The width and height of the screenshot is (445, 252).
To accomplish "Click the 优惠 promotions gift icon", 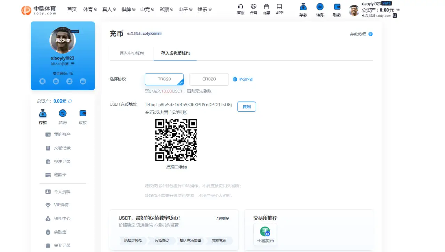I will pyautogui.click(x=266, y=7).
